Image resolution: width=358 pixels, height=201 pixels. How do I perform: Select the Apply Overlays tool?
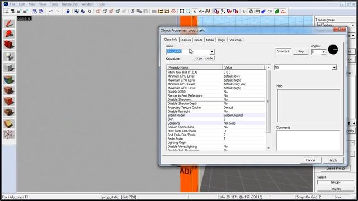[x=9, y=112]
